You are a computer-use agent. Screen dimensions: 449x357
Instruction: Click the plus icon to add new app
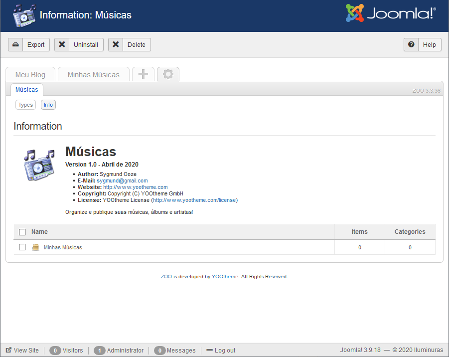click(143, 74)
